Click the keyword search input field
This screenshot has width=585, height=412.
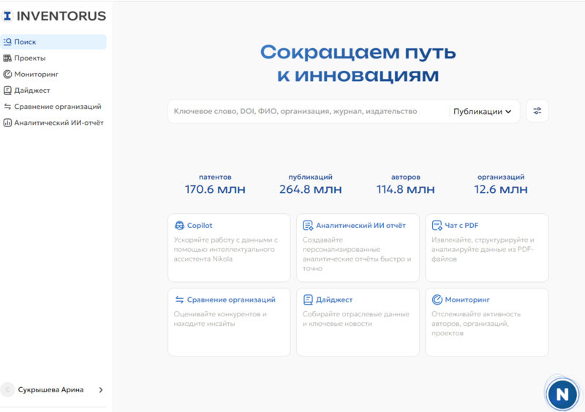coord(307,112)
